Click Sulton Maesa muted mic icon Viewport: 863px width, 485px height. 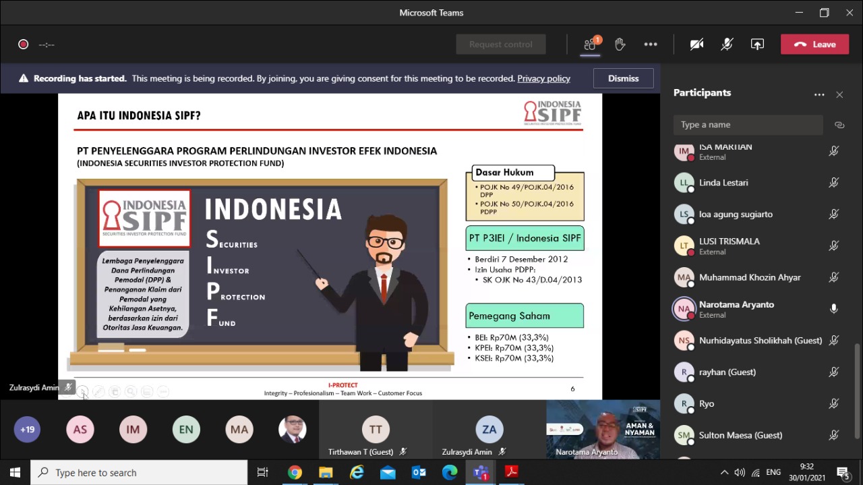pyautogui.click(x=834, y=436)
